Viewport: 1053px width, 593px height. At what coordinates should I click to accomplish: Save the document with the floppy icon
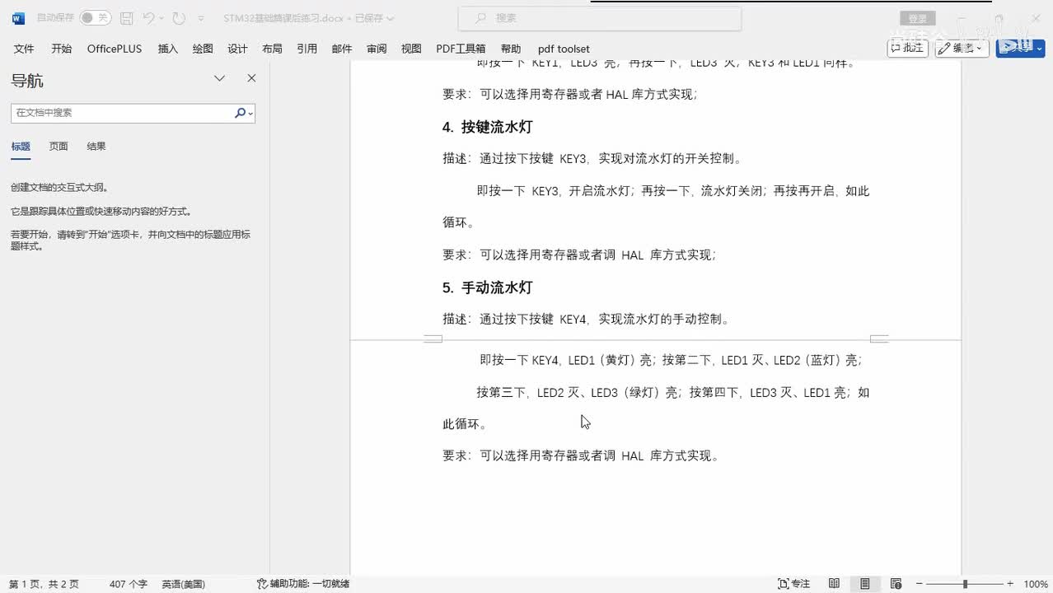click(x=126, y=18)
